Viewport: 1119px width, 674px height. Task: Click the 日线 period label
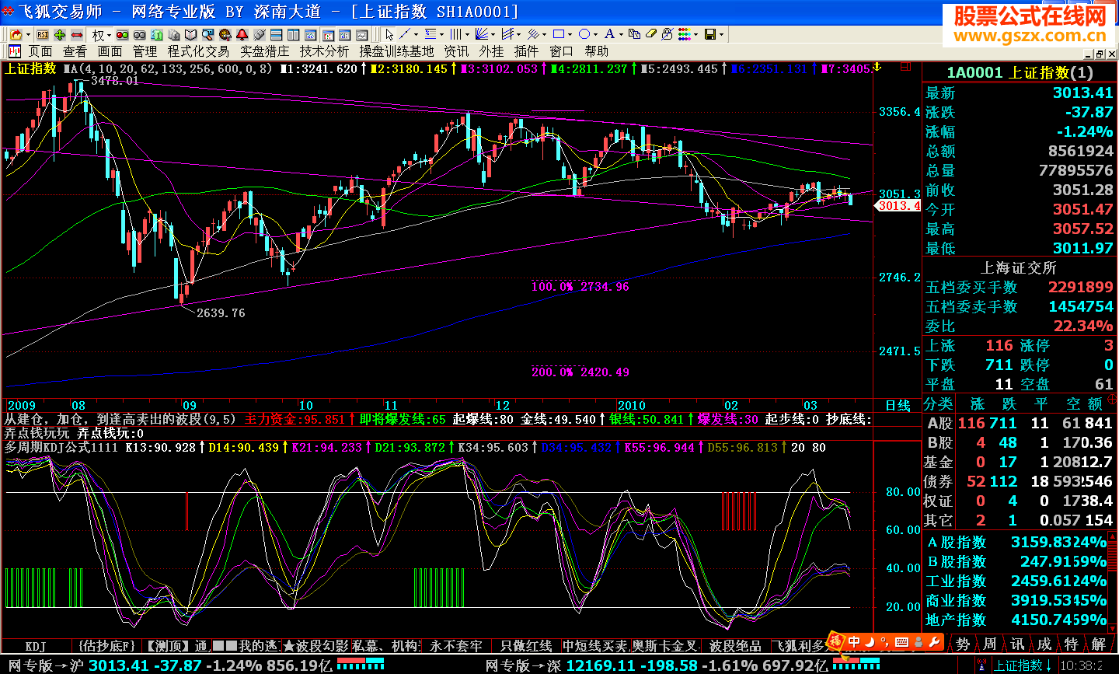tap(898, 405)
